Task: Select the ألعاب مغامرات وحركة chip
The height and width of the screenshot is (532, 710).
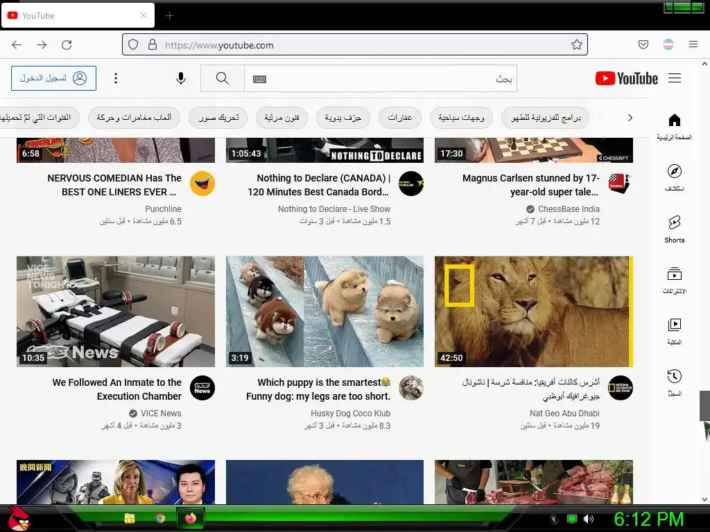Action: (134, 118)
